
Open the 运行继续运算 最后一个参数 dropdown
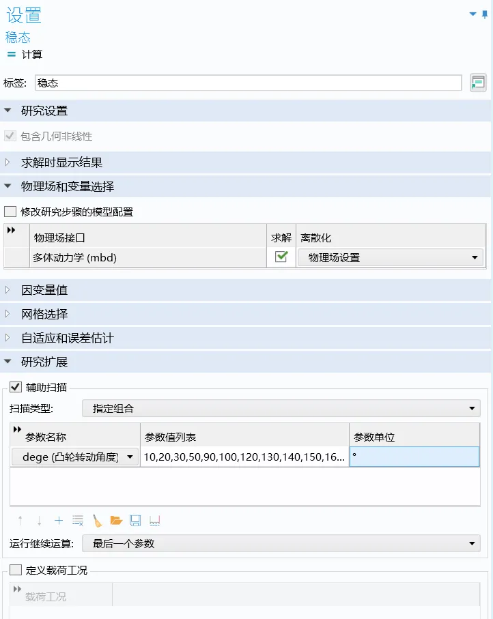281,544
